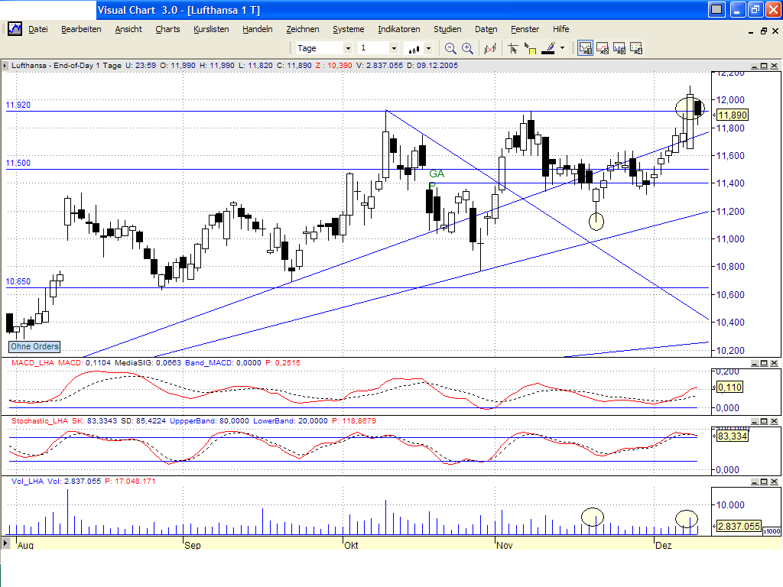Screen dimensions: 783x587
Task: Open the Zeichnen menu
Action: tap(303, 29)
